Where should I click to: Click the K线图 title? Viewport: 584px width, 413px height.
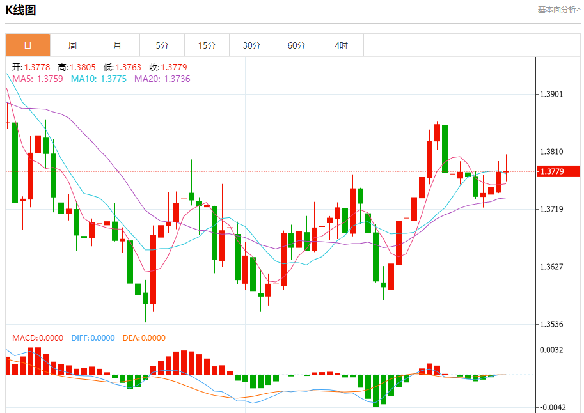click(20, 10)
